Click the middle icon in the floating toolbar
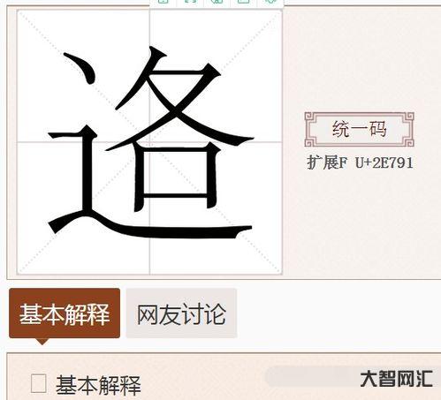 (217, 2)
